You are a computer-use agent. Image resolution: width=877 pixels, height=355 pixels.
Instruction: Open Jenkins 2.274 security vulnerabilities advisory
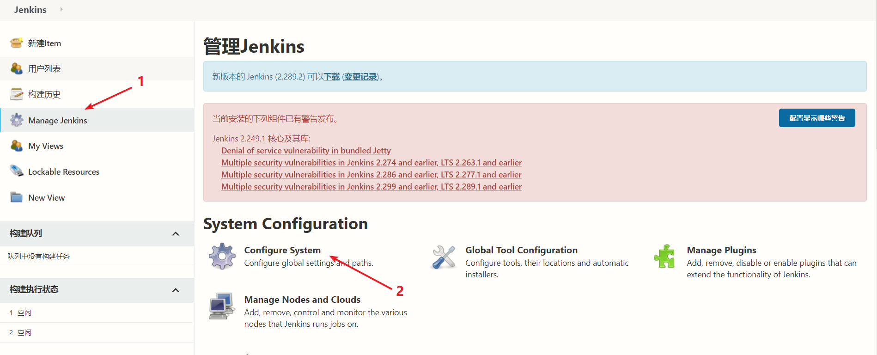[x=372, y=162]
